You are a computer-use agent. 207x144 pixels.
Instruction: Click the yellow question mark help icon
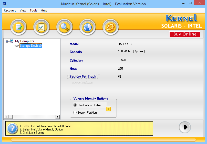pyautogui.click(x=108, y=109)
